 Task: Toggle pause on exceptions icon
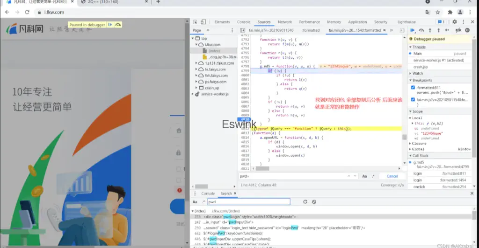tap(467, 30)
